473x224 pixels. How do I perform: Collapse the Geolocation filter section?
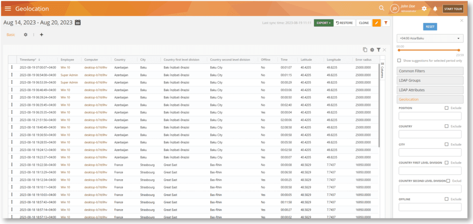pyautogui.click(x=430, y=99)
